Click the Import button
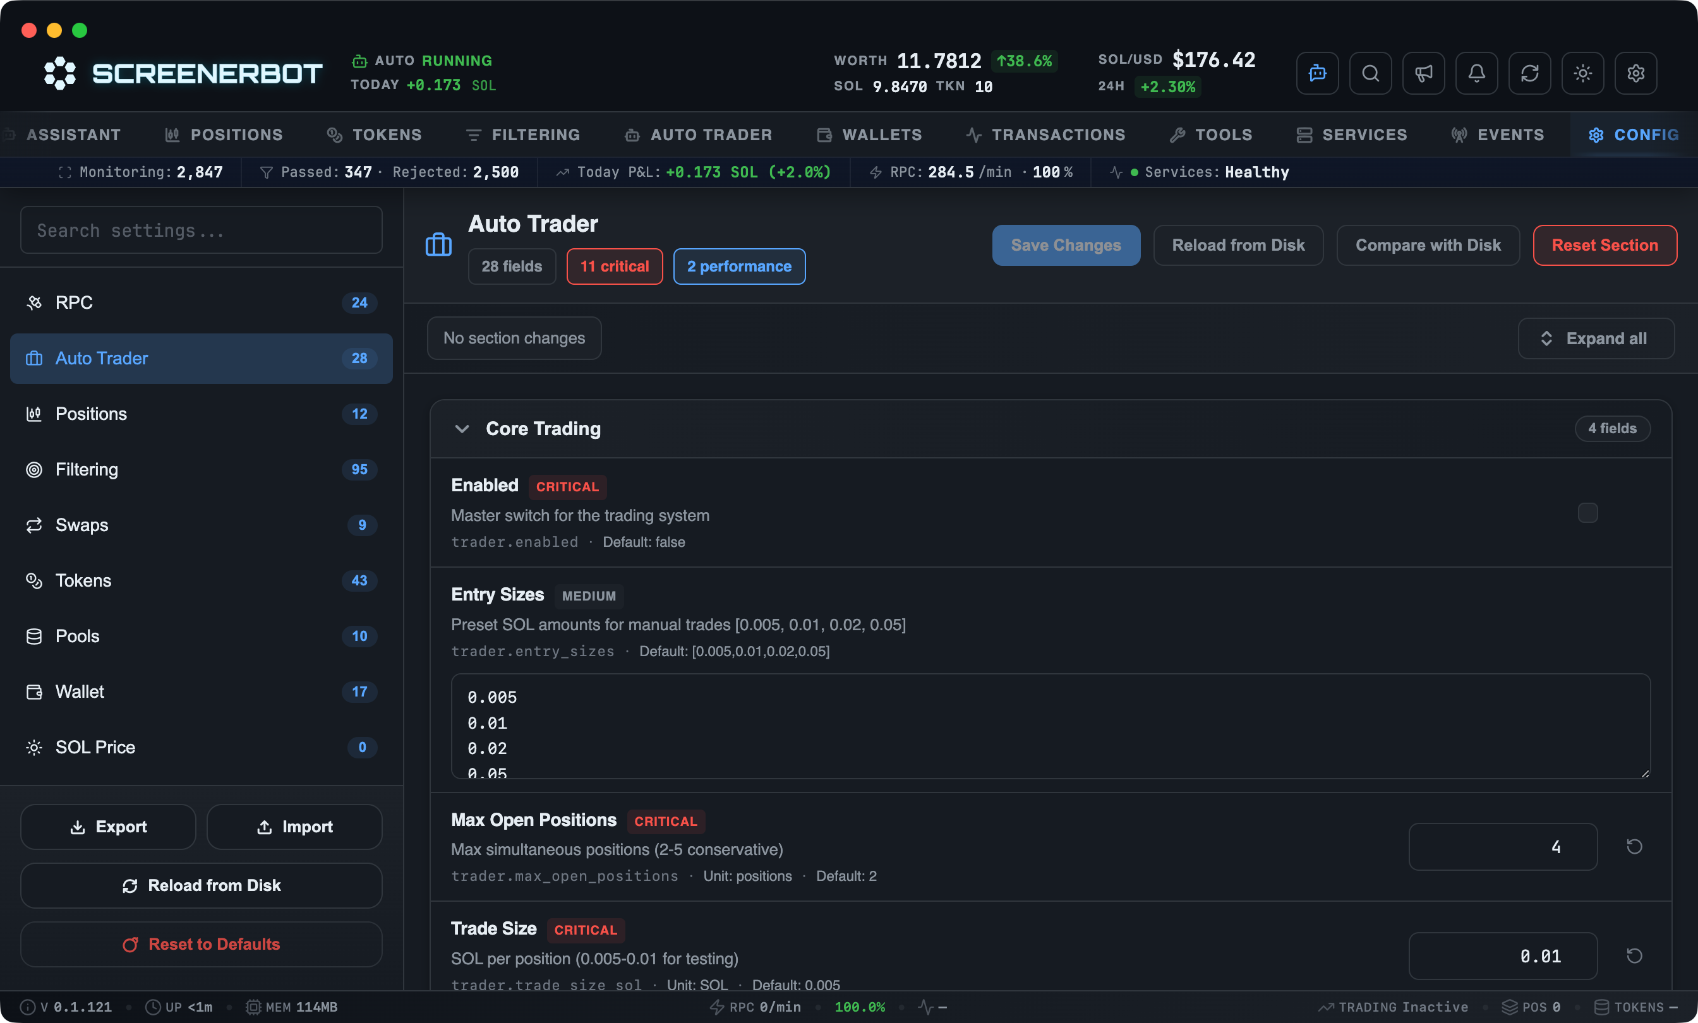The image size is (1698, 1023). [x=294, y=827]
